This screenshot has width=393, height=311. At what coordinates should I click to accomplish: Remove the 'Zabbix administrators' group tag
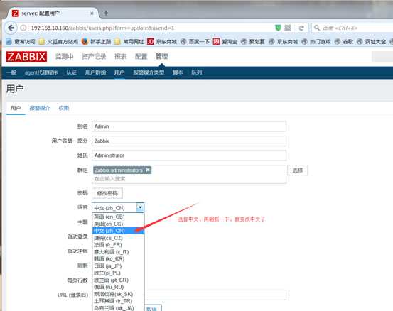pyautogui.click(x=148, y=170)
